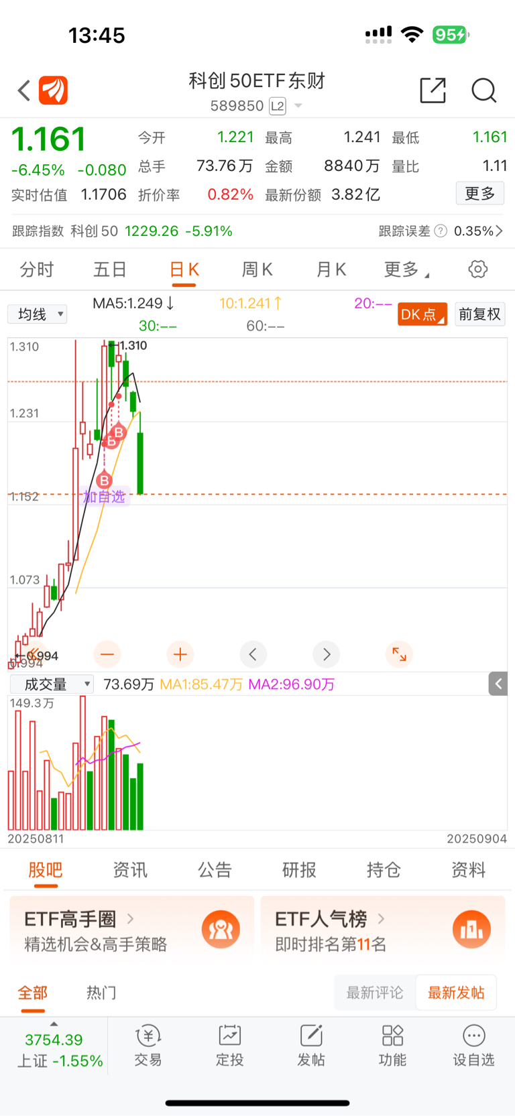The width and height of the screenshot is (515, 1116).
Task: Tap the bottom B buy marker on chart
Action: pos(104,480)
